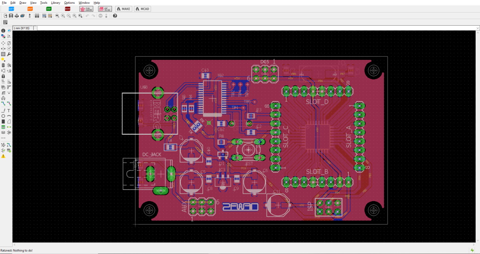
Task: Save the board with the floppy icon
Action: click(x=11, y=16)
